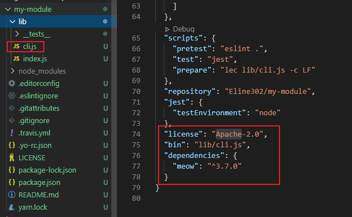Screen dimensions: 352x217
Task: Expand the __tests__ folder
Action: point(17,34)
